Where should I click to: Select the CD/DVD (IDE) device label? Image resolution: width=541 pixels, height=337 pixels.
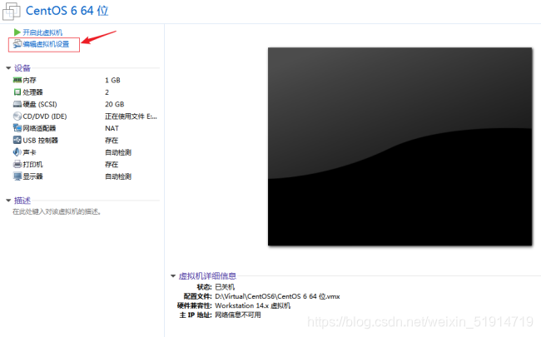(x=45, y=116)
